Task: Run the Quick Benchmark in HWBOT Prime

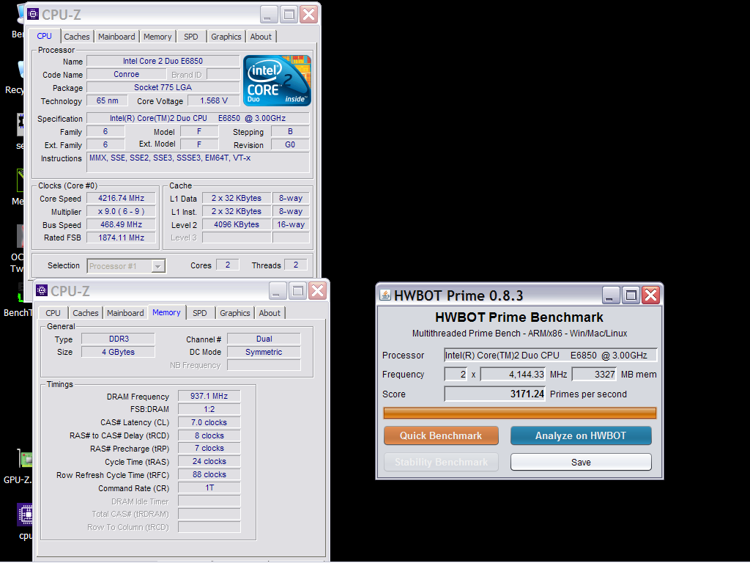Action: [x=441, y=435]
